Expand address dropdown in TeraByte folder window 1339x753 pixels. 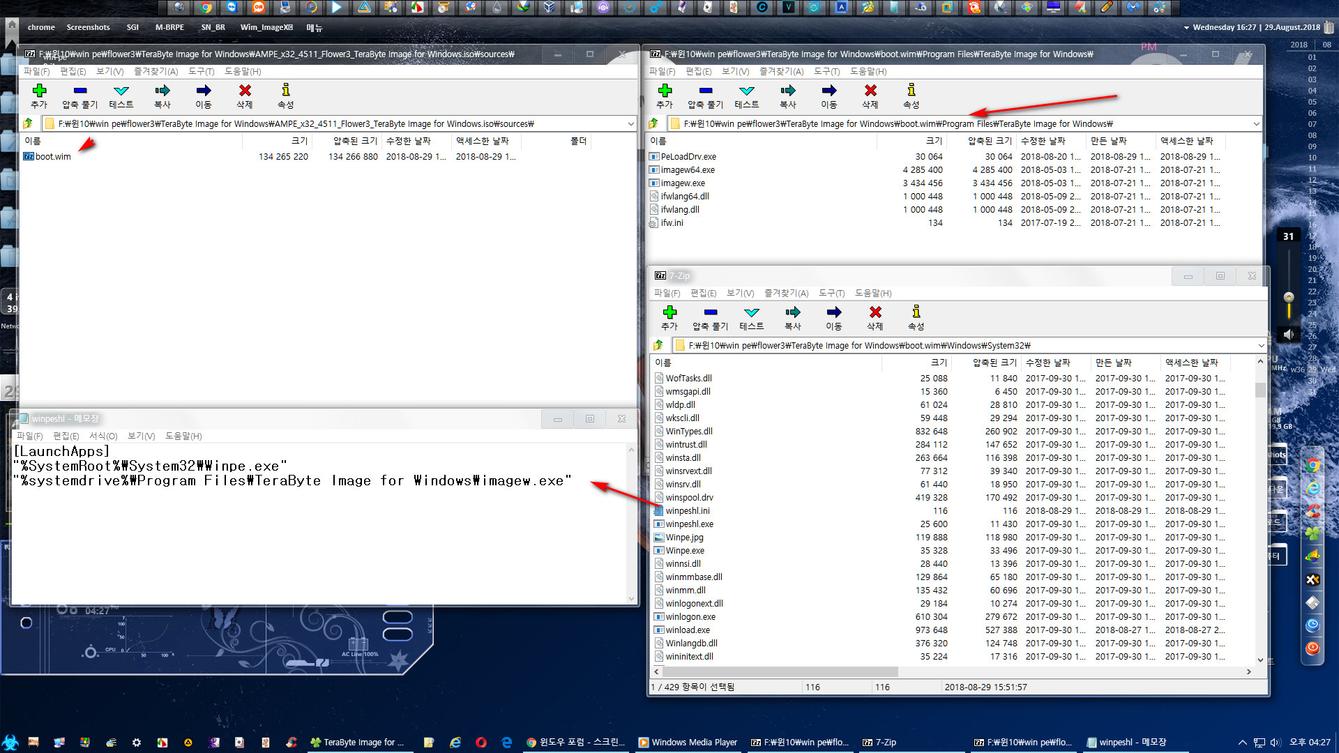point(1256,123)
